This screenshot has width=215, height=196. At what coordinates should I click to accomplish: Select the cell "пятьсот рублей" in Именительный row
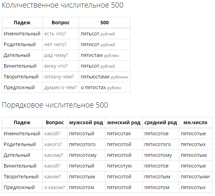[105, 34]
